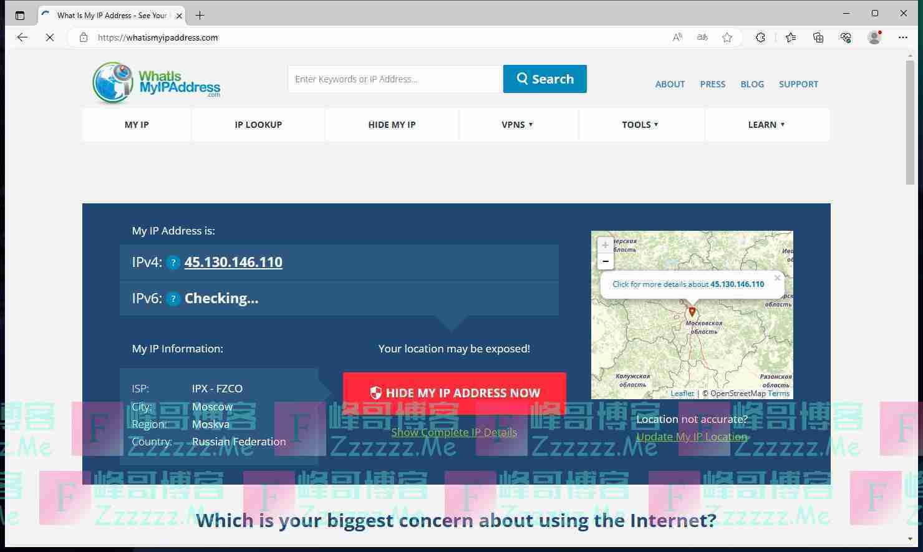
Task: Expand the TOOLS dropdown menu
Action: (x=640, y=125)
